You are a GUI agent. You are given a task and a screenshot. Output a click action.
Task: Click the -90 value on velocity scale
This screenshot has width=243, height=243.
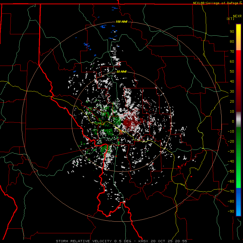coord(231,211)
